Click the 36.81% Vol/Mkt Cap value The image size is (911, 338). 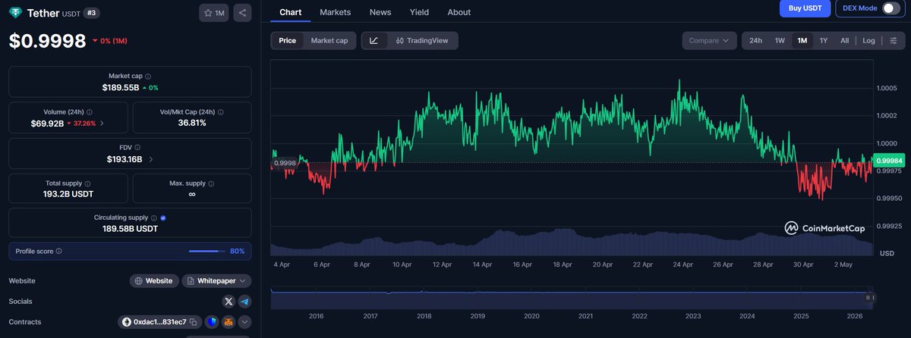192,123
